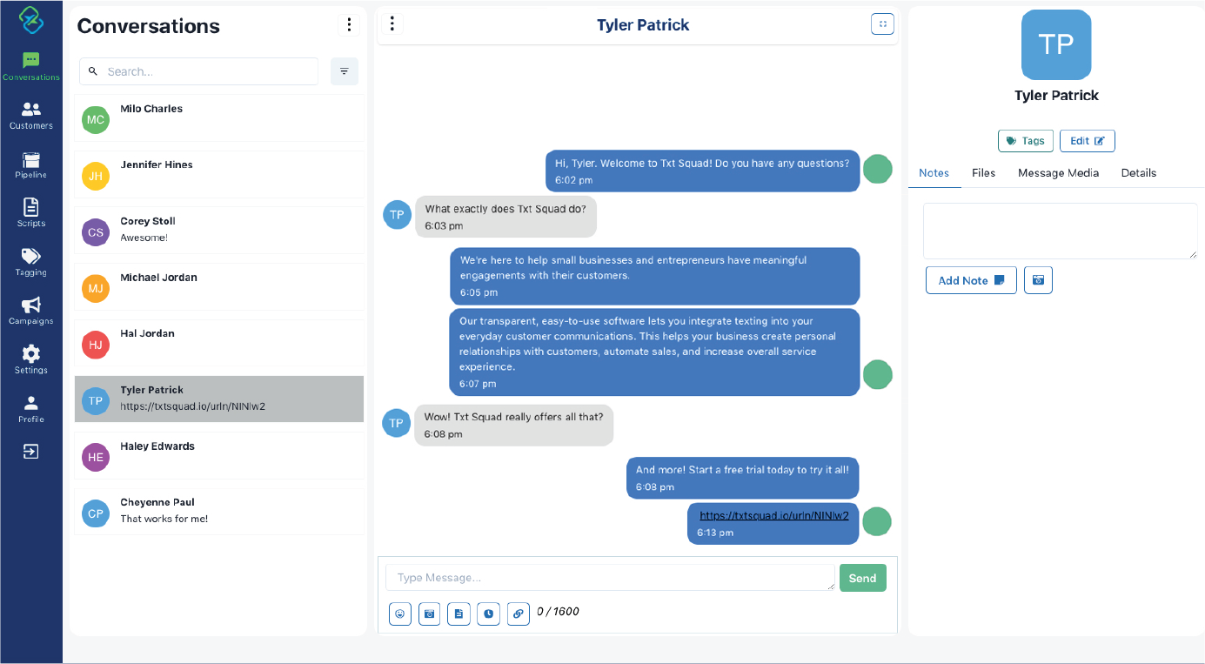Switch to the Details tab
The image size is (1205, 664).
[1139, 173]
